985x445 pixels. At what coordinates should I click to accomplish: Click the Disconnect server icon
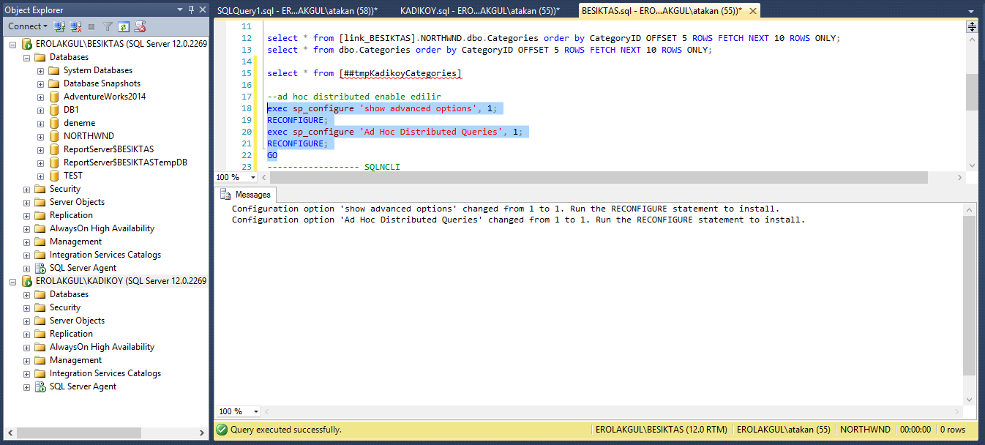point(75,26)
